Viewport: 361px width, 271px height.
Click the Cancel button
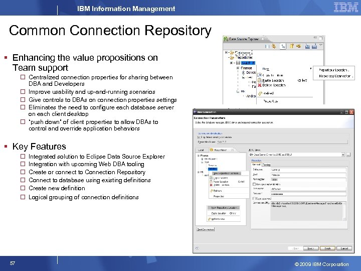[344, 248]
